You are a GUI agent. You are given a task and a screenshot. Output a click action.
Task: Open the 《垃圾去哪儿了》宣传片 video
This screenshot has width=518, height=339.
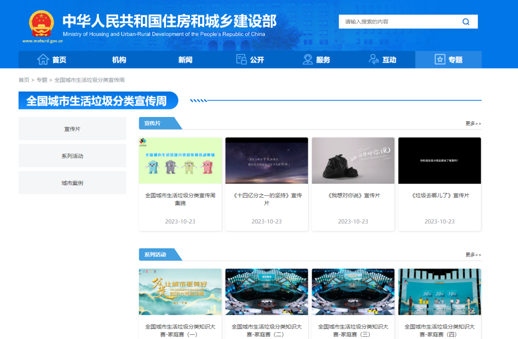439,161
